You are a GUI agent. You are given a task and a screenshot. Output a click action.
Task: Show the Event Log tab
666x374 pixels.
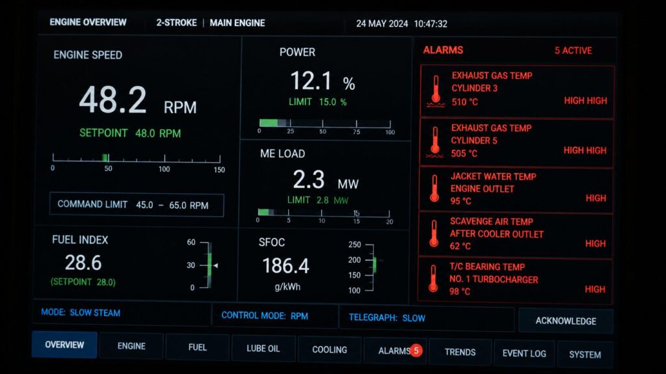[x=524, y=353]
